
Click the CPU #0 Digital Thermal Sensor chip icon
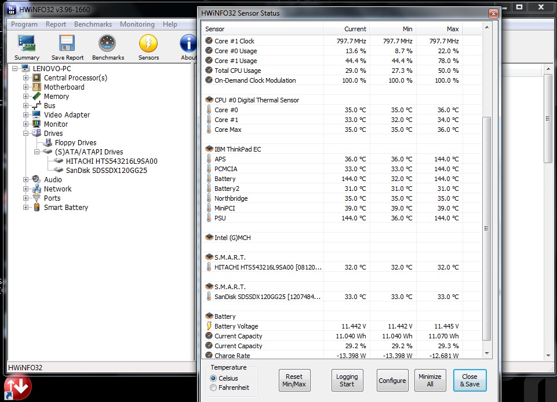tap(209, 100)
